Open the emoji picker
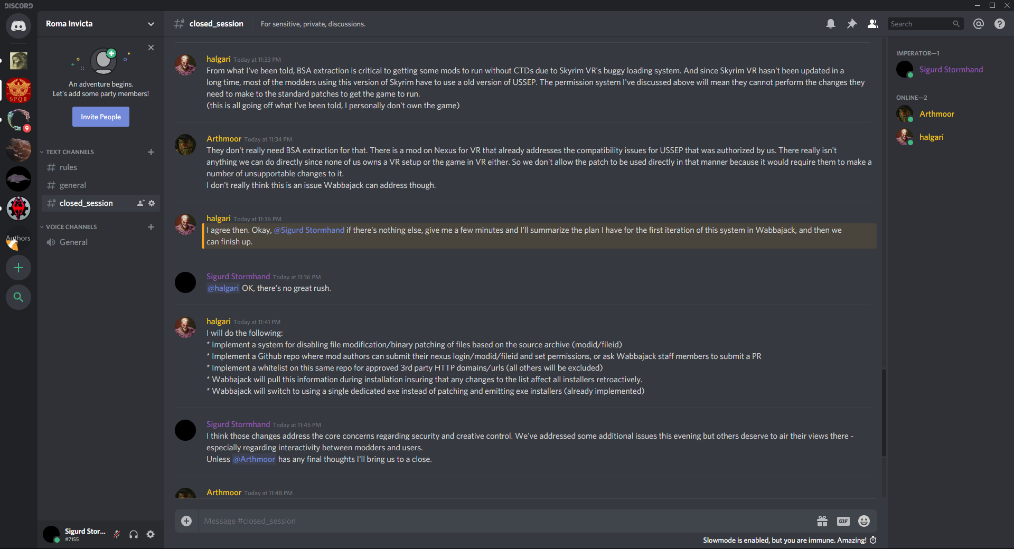Viewport: 1014px width, 549px height. [864, 521]
